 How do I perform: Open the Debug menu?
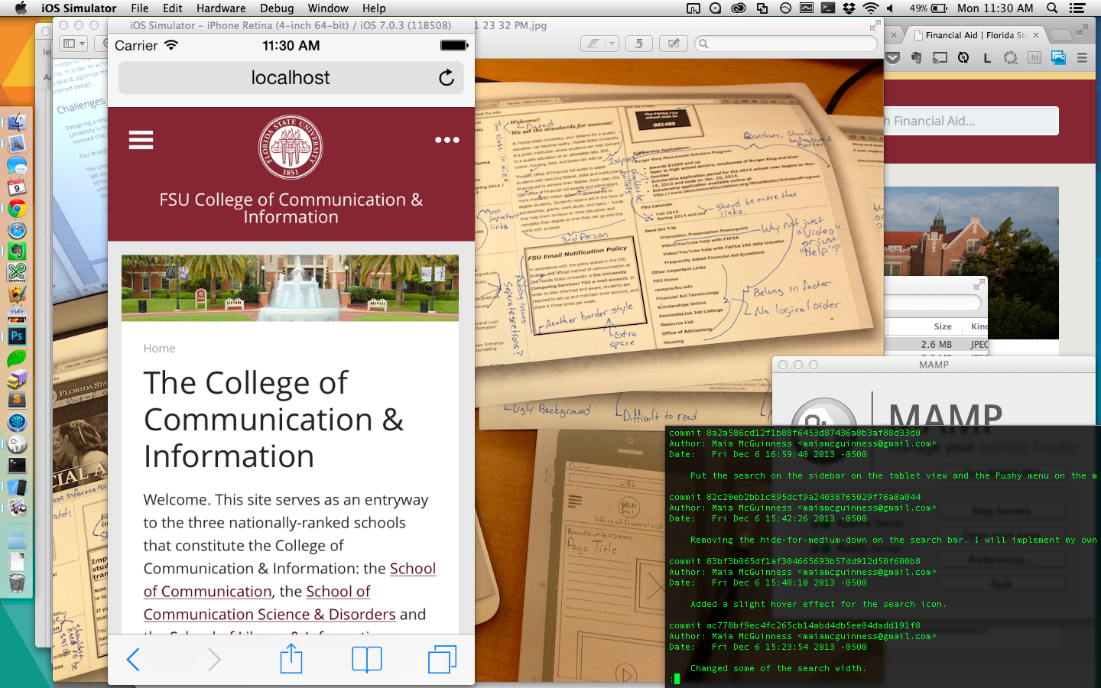coord(277,8)
